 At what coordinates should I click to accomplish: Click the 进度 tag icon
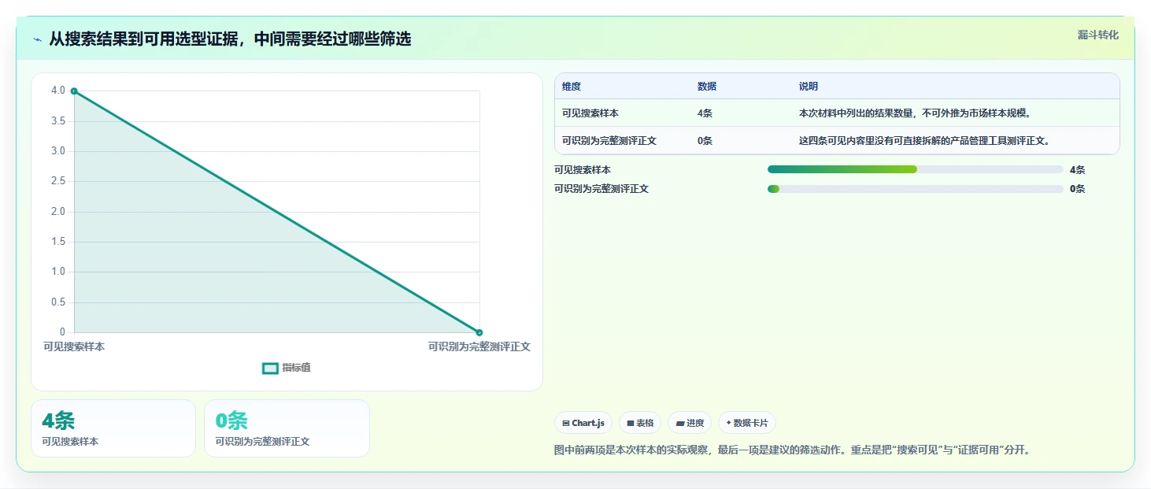point(680,423)
